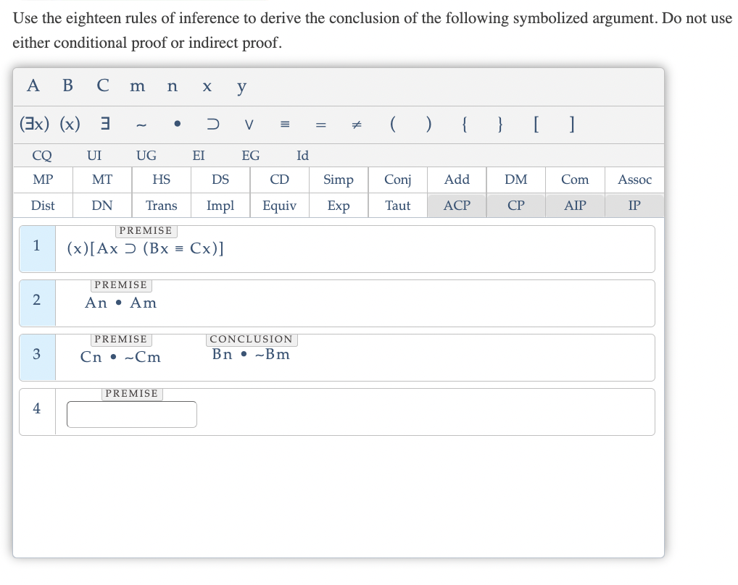Insert the right square bracket symbol
738x585 pixels.
[571, 125]
